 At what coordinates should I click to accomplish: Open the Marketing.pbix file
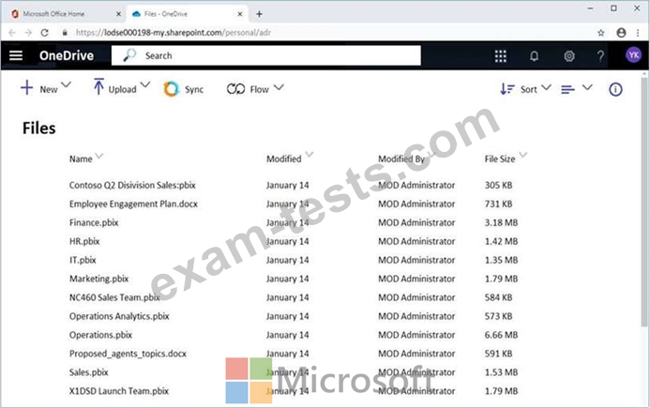[x=99, y=279]
